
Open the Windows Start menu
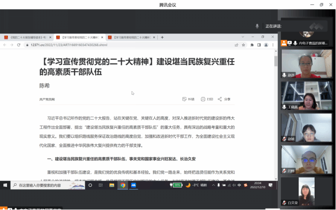(4, 185)
